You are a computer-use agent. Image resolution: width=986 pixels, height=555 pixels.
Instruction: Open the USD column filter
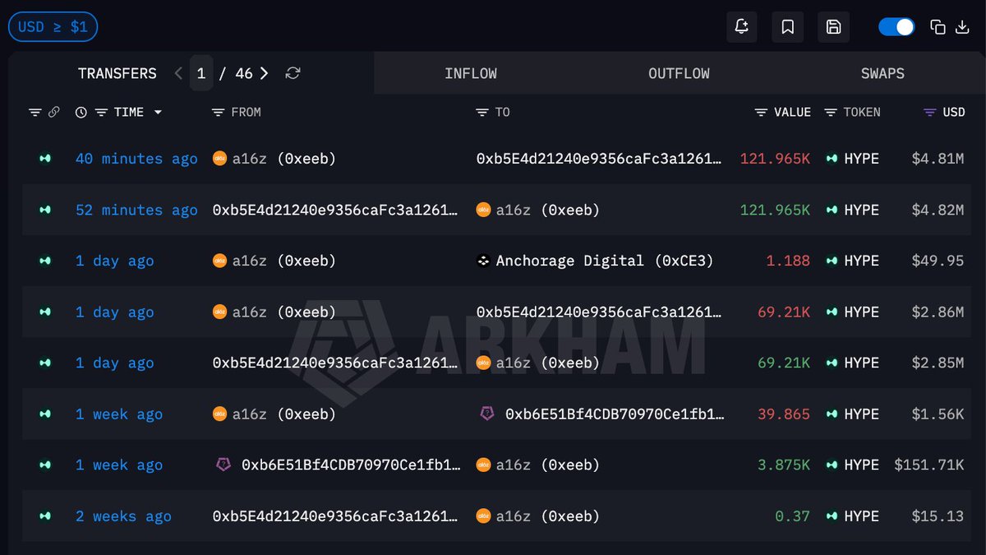click(x=930, y=113)
